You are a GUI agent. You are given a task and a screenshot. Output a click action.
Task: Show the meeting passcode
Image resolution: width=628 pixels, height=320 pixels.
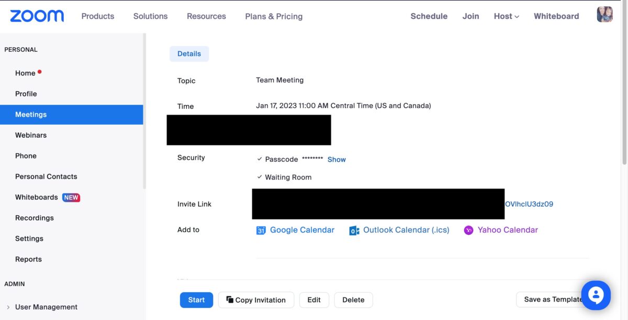click(337, 160)
